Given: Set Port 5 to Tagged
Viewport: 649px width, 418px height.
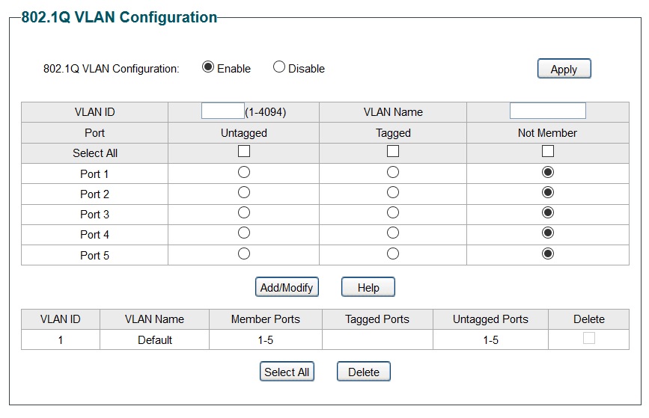Looking at the screenshot, I should tap(393, 253).
